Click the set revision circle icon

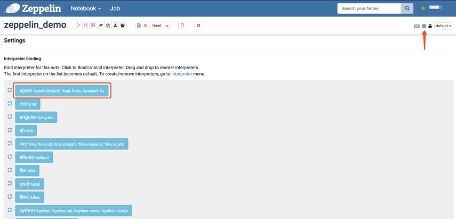click(146, 26)
